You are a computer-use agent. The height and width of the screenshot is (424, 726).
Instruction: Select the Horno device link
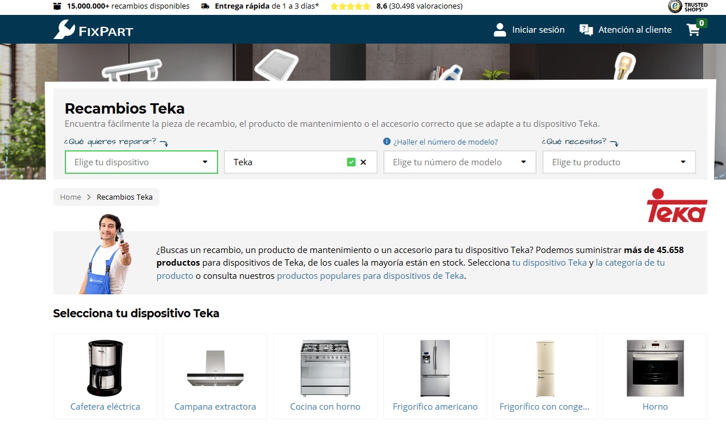coord(655,407)
